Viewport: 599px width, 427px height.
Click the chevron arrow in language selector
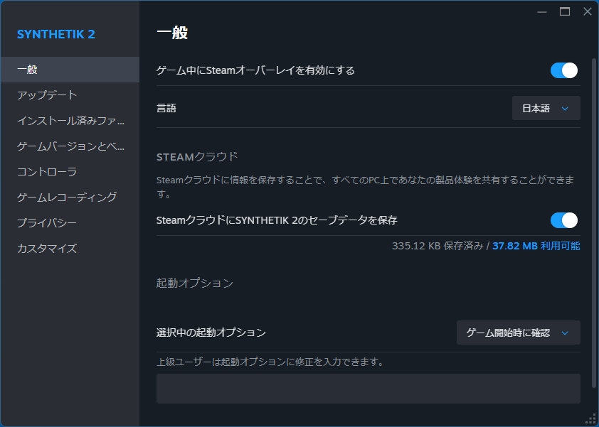click(x=566, y=109)
